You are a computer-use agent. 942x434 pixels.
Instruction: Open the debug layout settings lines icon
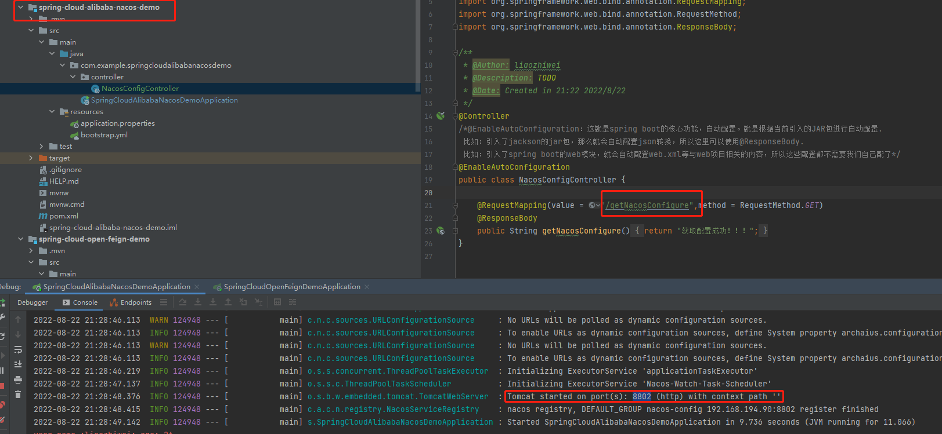tap(164, 302)
